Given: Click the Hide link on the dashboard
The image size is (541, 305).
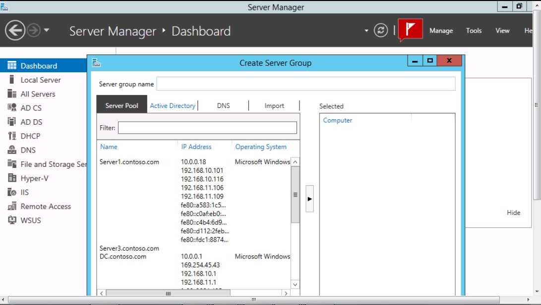Looking at the screenshot, I should pyautogui.click(x=513, y=212).
